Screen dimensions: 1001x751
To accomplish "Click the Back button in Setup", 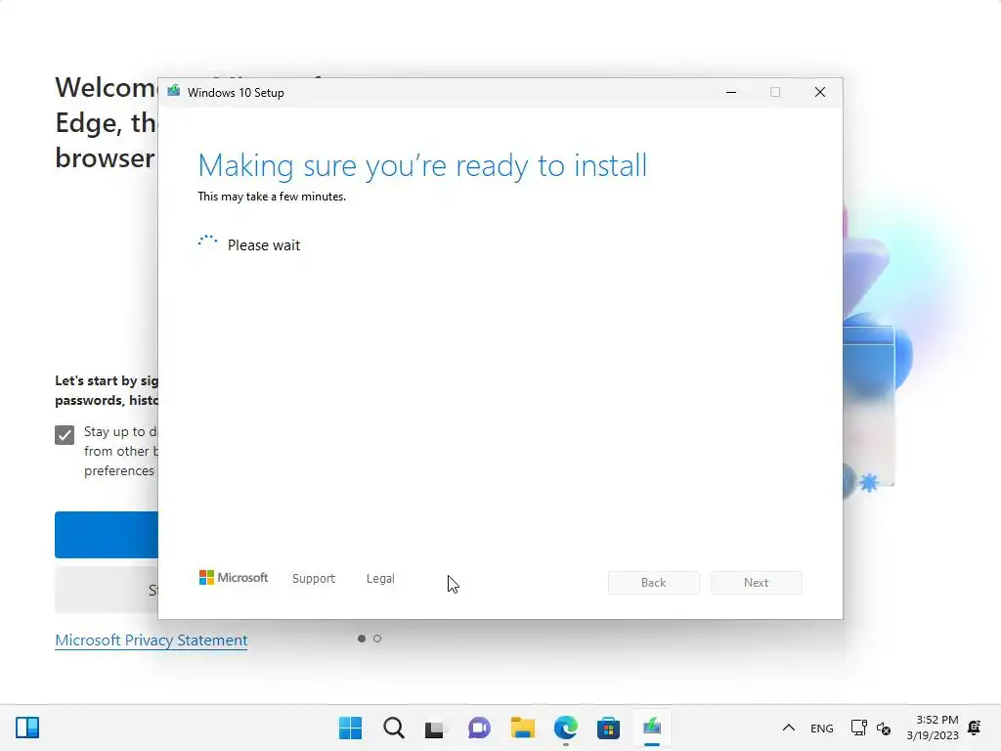I will [x=654, y=583].
